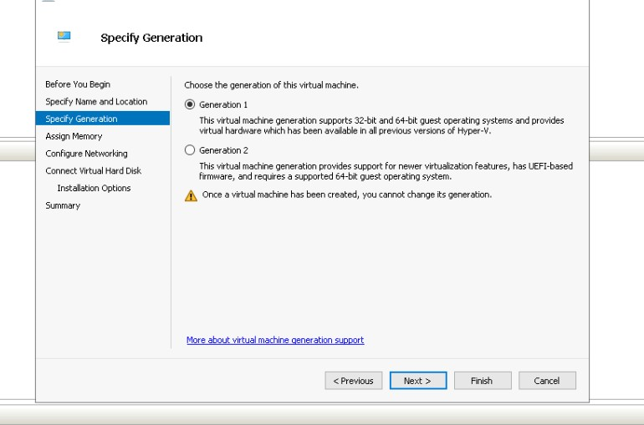Click the Generation 2 description paragraph
The image size is (644, 425).
pos(385,171)
